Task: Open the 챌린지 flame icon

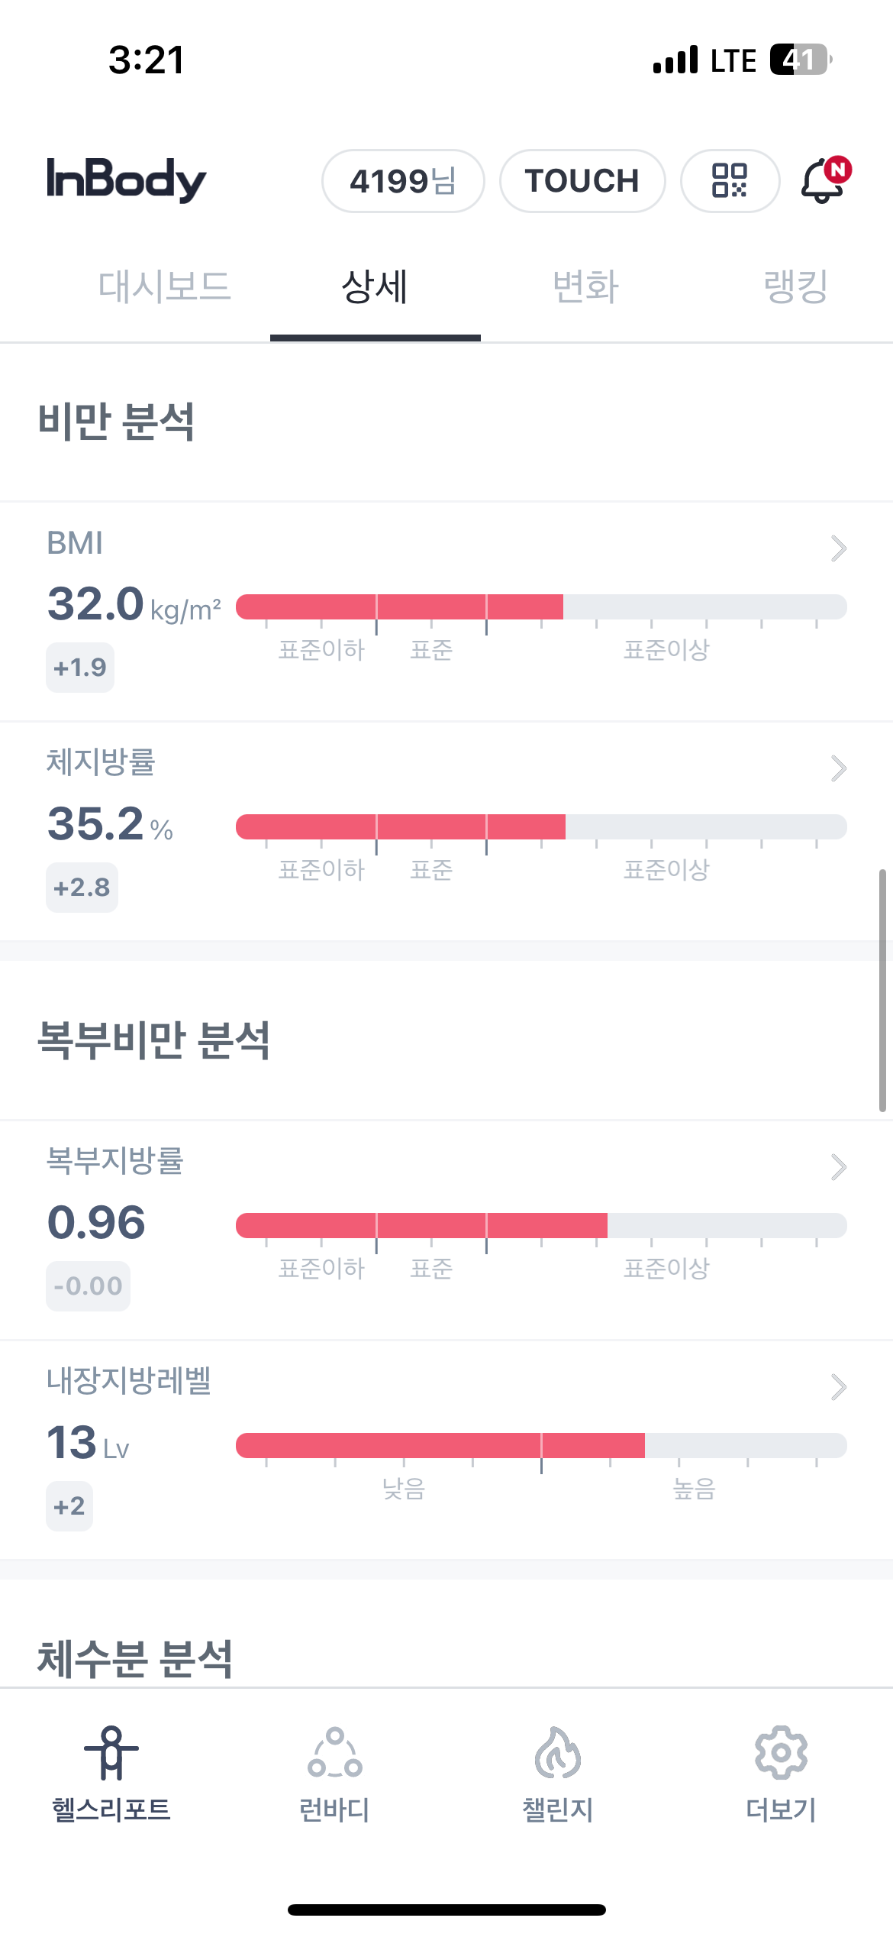Action: (x=558, y=1753)
